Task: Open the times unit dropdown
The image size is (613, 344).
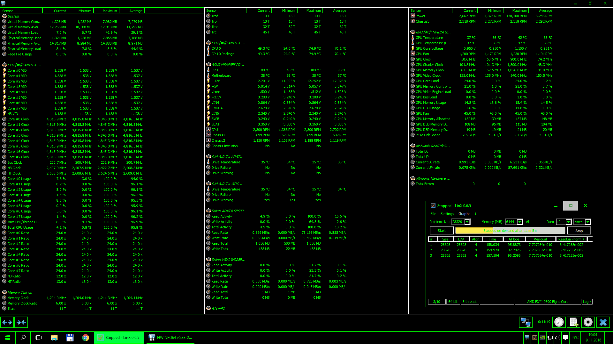Action: 588,222
